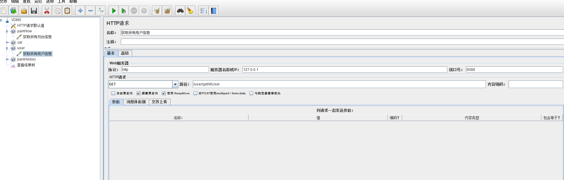Image resolution: width=564 pixels, height=180 pixels.
Task: Create a new test plan with New icon
Action: coord(4,11)
